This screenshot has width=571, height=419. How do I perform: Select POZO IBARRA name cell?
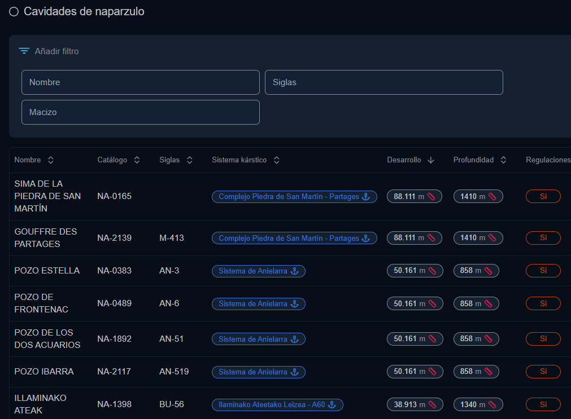[x=44, y=372]
